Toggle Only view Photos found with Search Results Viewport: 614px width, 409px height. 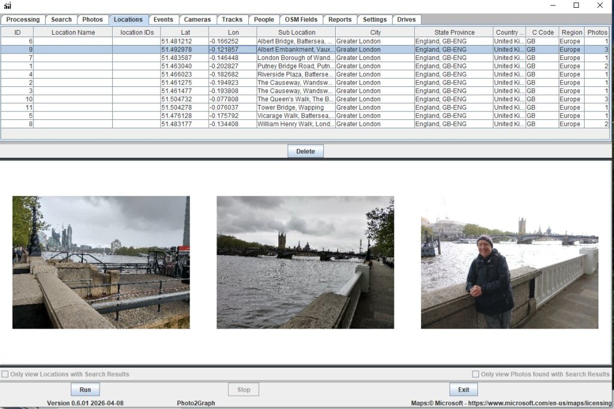tap(475, 374)
